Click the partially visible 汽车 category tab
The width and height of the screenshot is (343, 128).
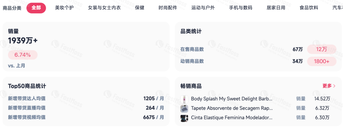[337, 8]
